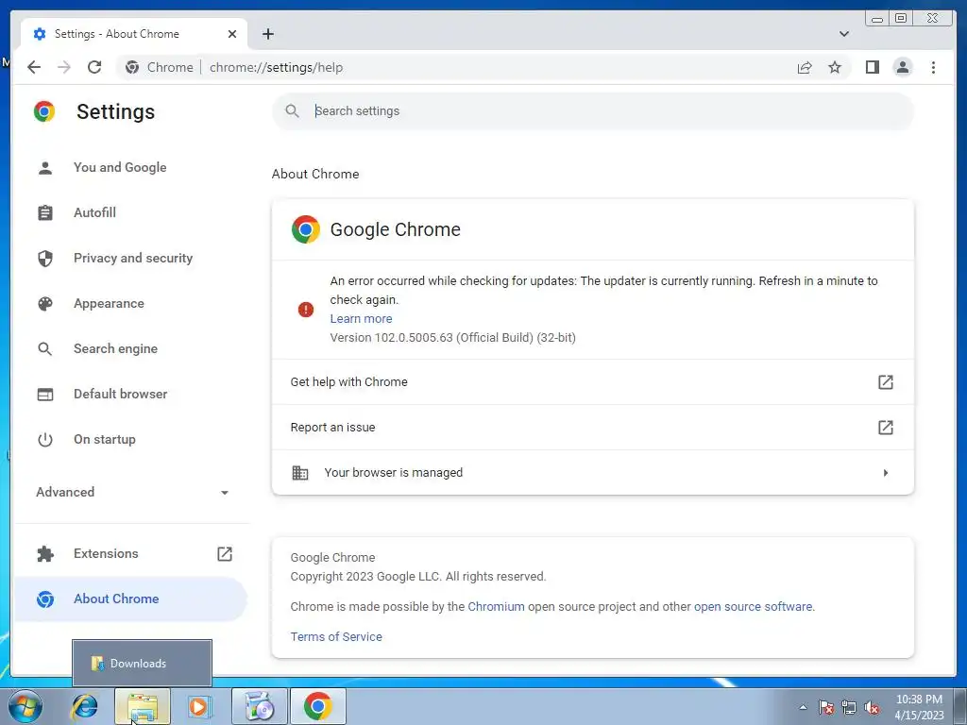967x725 pixels.
Task: Open a new tab with the plus button
Action: click(267, 34)
